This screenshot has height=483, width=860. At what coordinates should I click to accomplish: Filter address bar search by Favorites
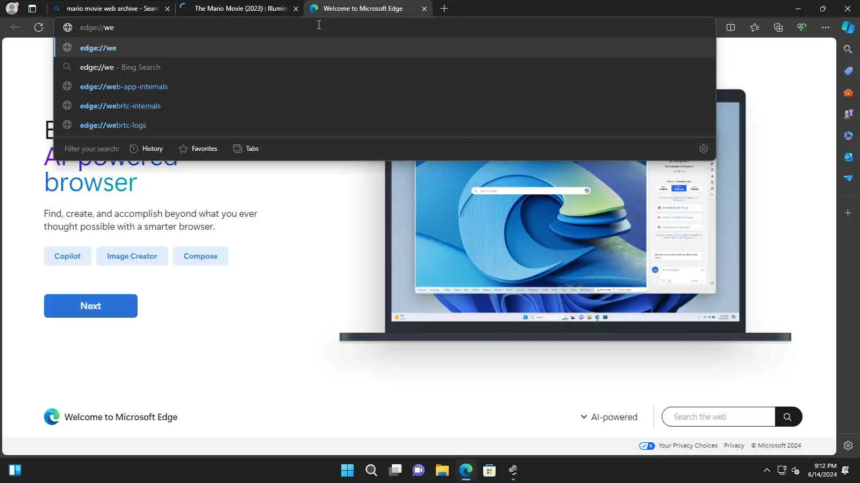click(198, 149)
